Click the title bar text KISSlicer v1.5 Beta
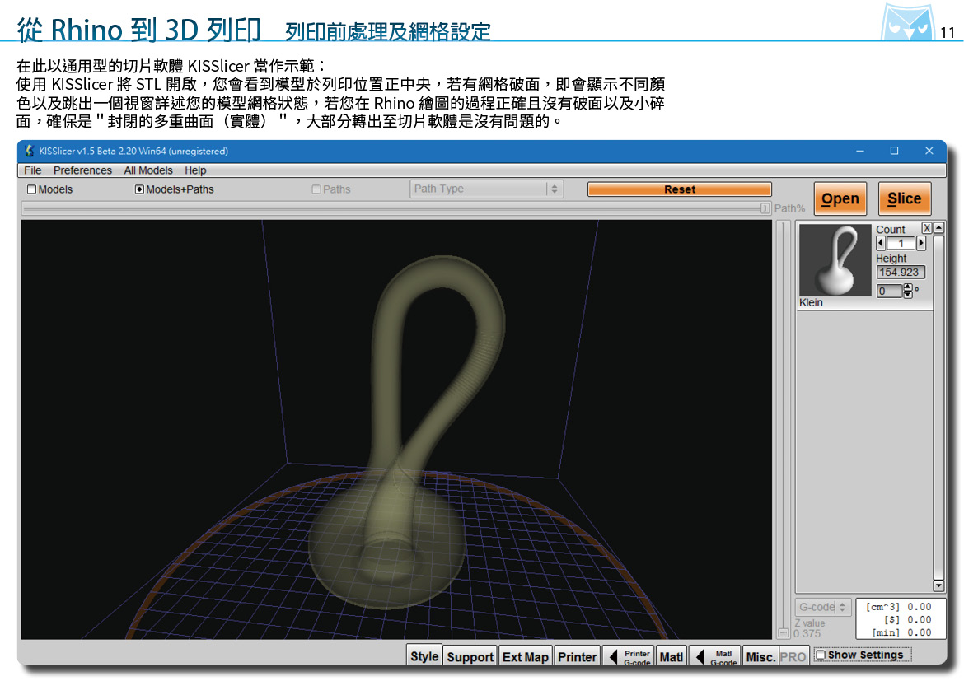The width and height of the screenshot is (964, 681). (x=133, y=151)
